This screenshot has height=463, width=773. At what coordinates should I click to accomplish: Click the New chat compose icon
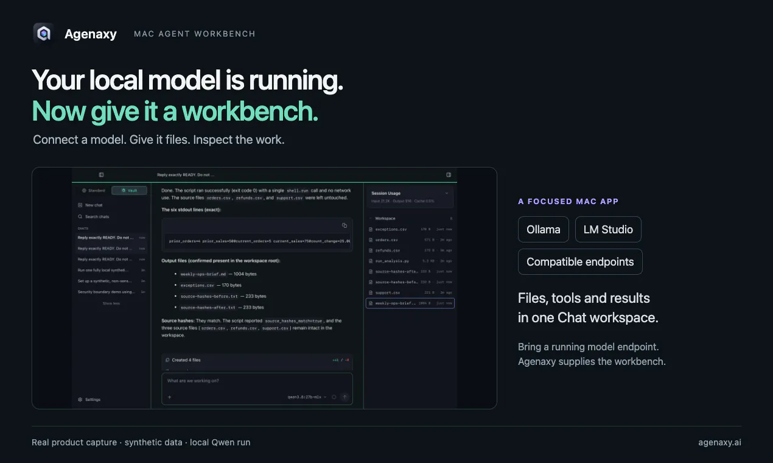pos(80,205)
